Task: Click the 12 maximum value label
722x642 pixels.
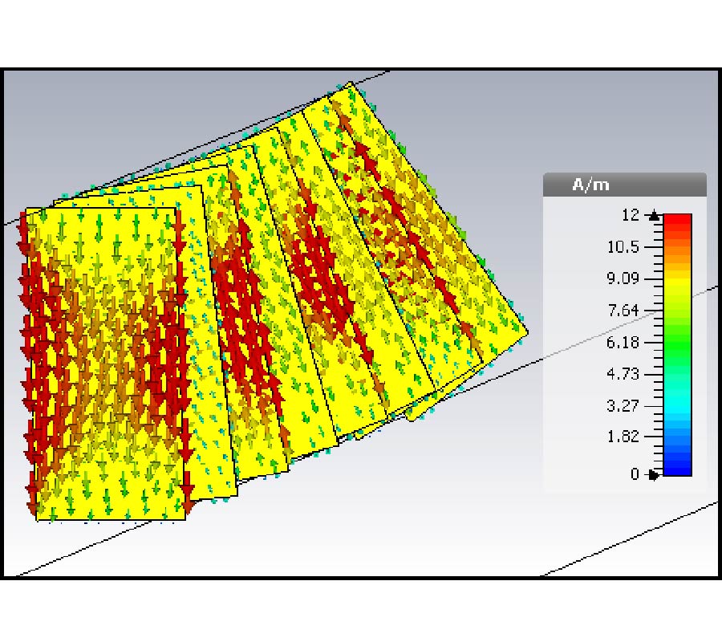Action: click(630, 215)
